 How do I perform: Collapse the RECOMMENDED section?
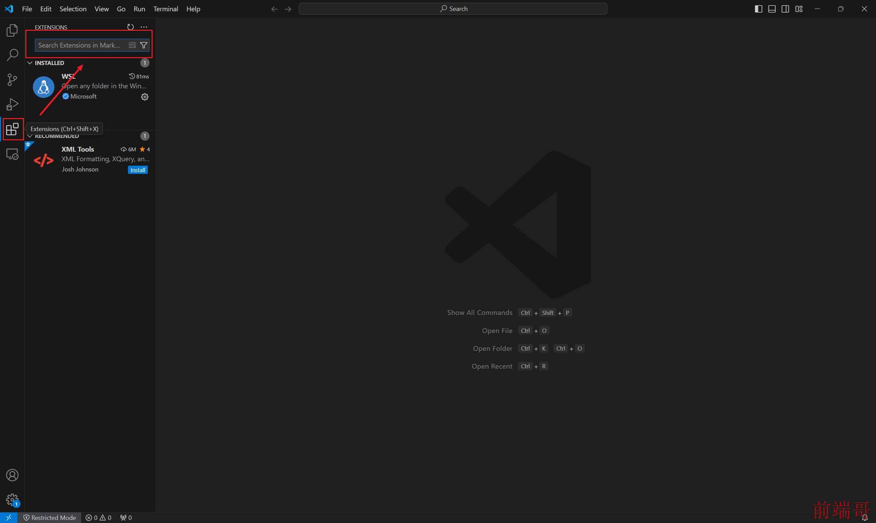[x=30, y=136]
